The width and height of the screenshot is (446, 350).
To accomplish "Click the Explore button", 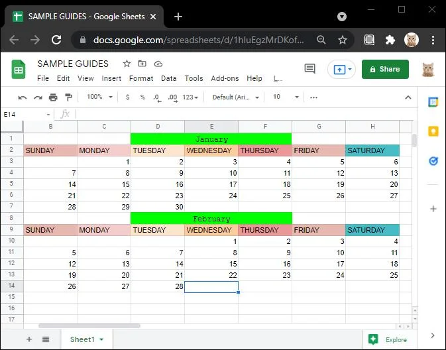I will [x=388, y=339].
